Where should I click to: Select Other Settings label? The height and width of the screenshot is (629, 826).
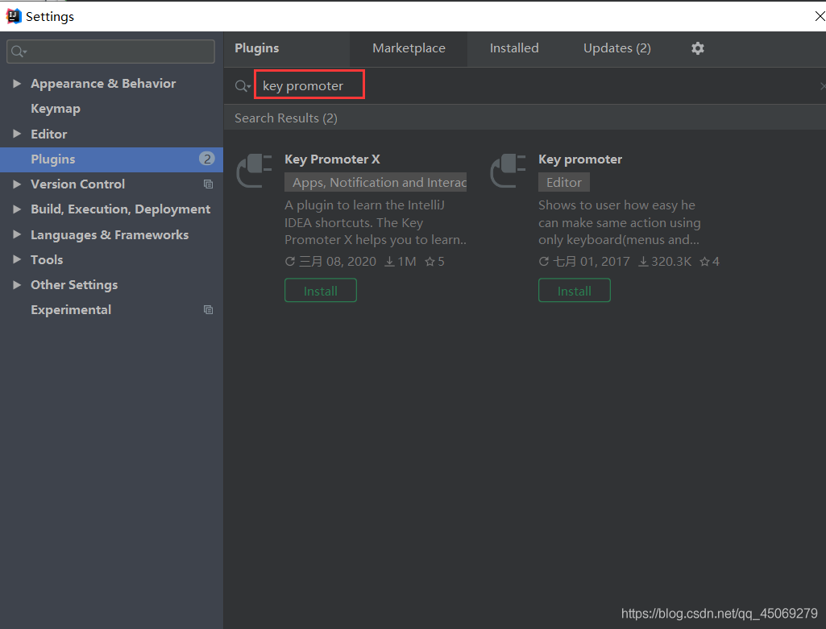click(x=74, y=285)
